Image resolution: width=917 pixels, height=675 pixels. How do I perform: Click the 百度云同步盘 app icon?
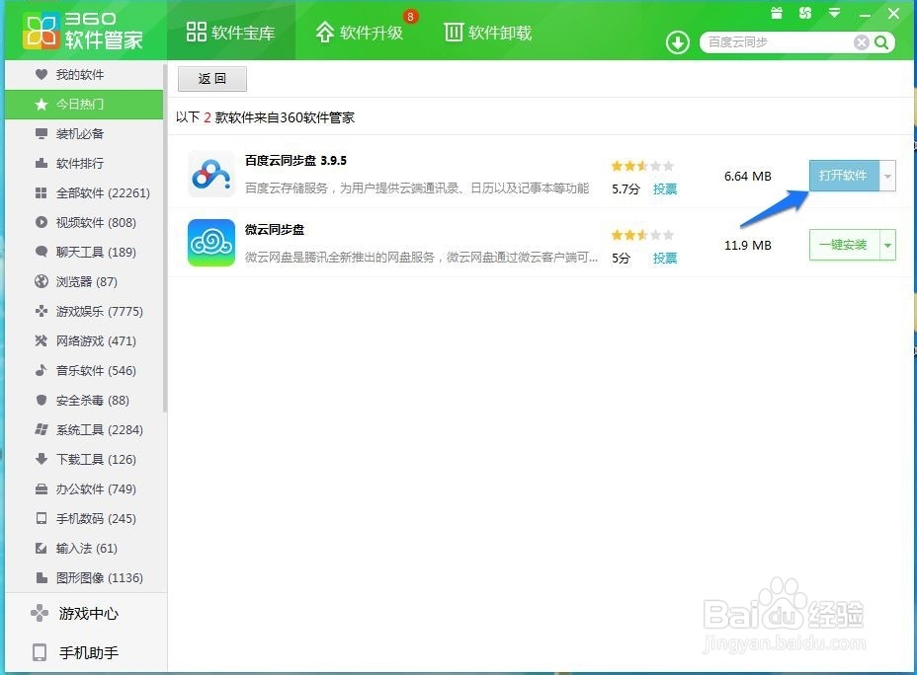tap(211, 174)
